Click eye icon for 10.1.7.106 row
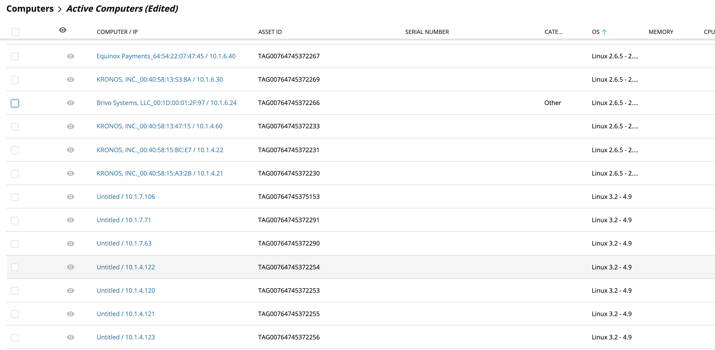This screenshot has width=715, height=350. [x=71, y=197]
